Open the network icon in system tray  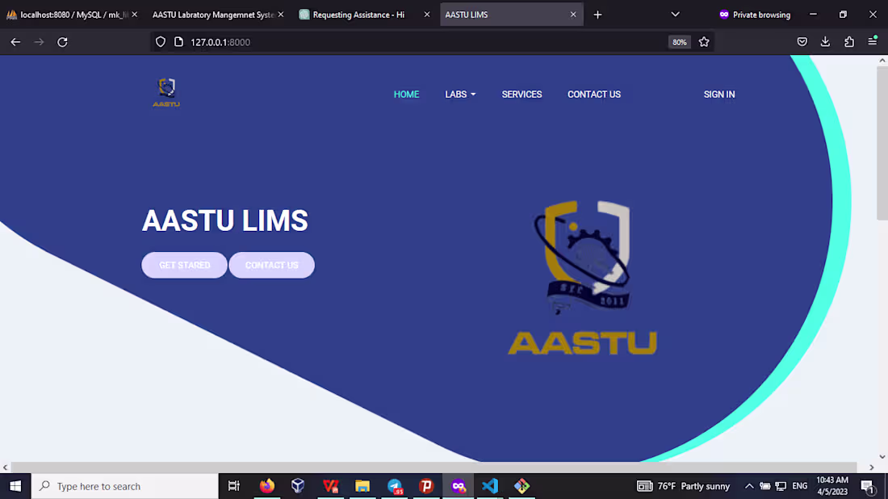coord(781,486)
